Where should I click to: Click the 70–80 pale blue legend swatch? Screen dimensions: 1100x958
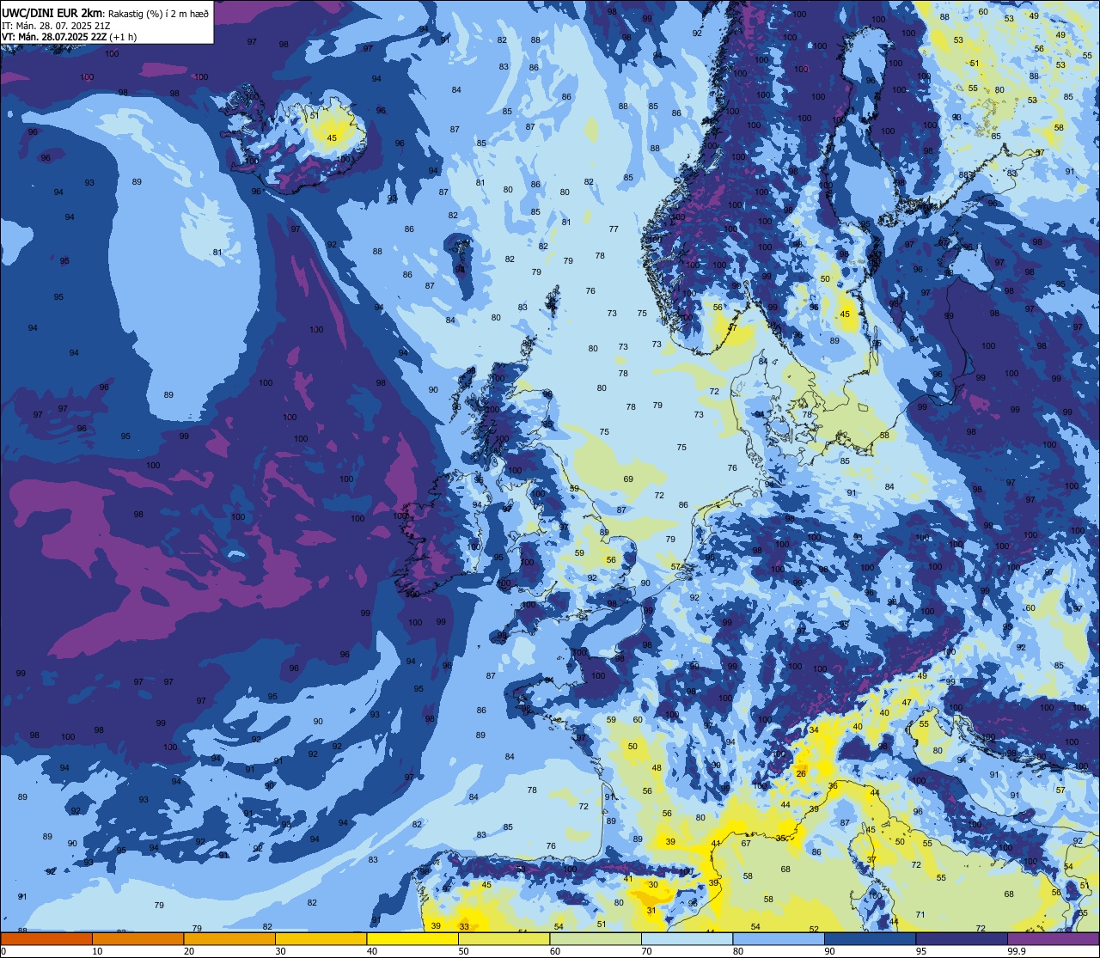[x=687, y=938]
